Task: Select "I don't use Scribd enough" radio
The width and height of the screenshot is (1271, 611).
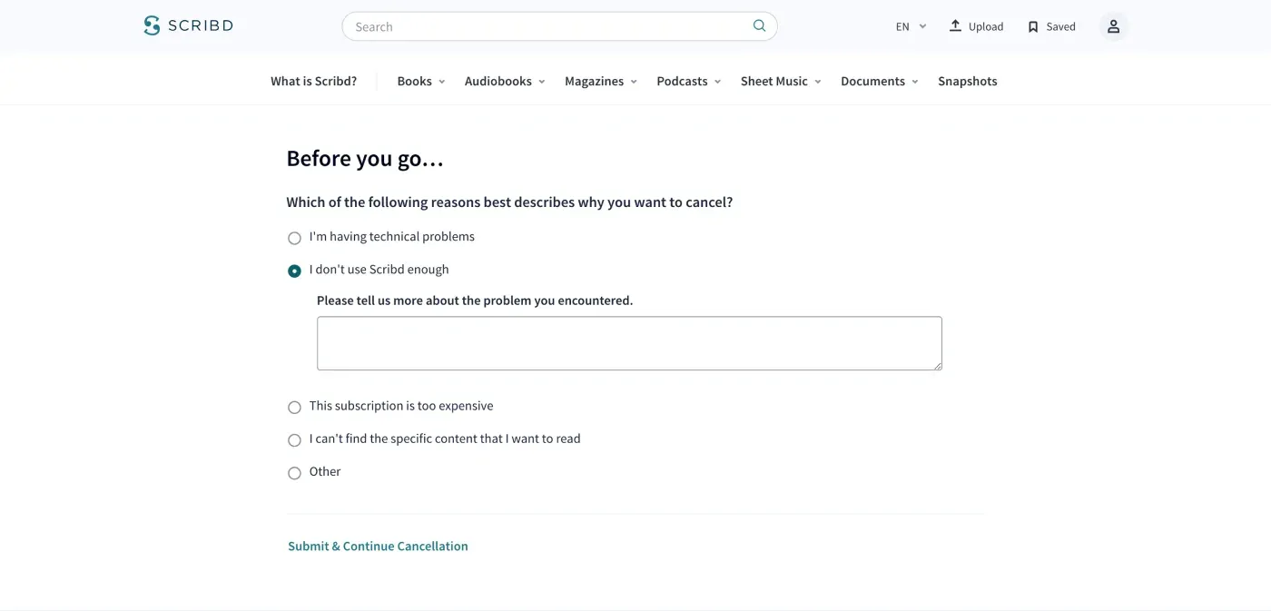Action: [x=294, y=271]
